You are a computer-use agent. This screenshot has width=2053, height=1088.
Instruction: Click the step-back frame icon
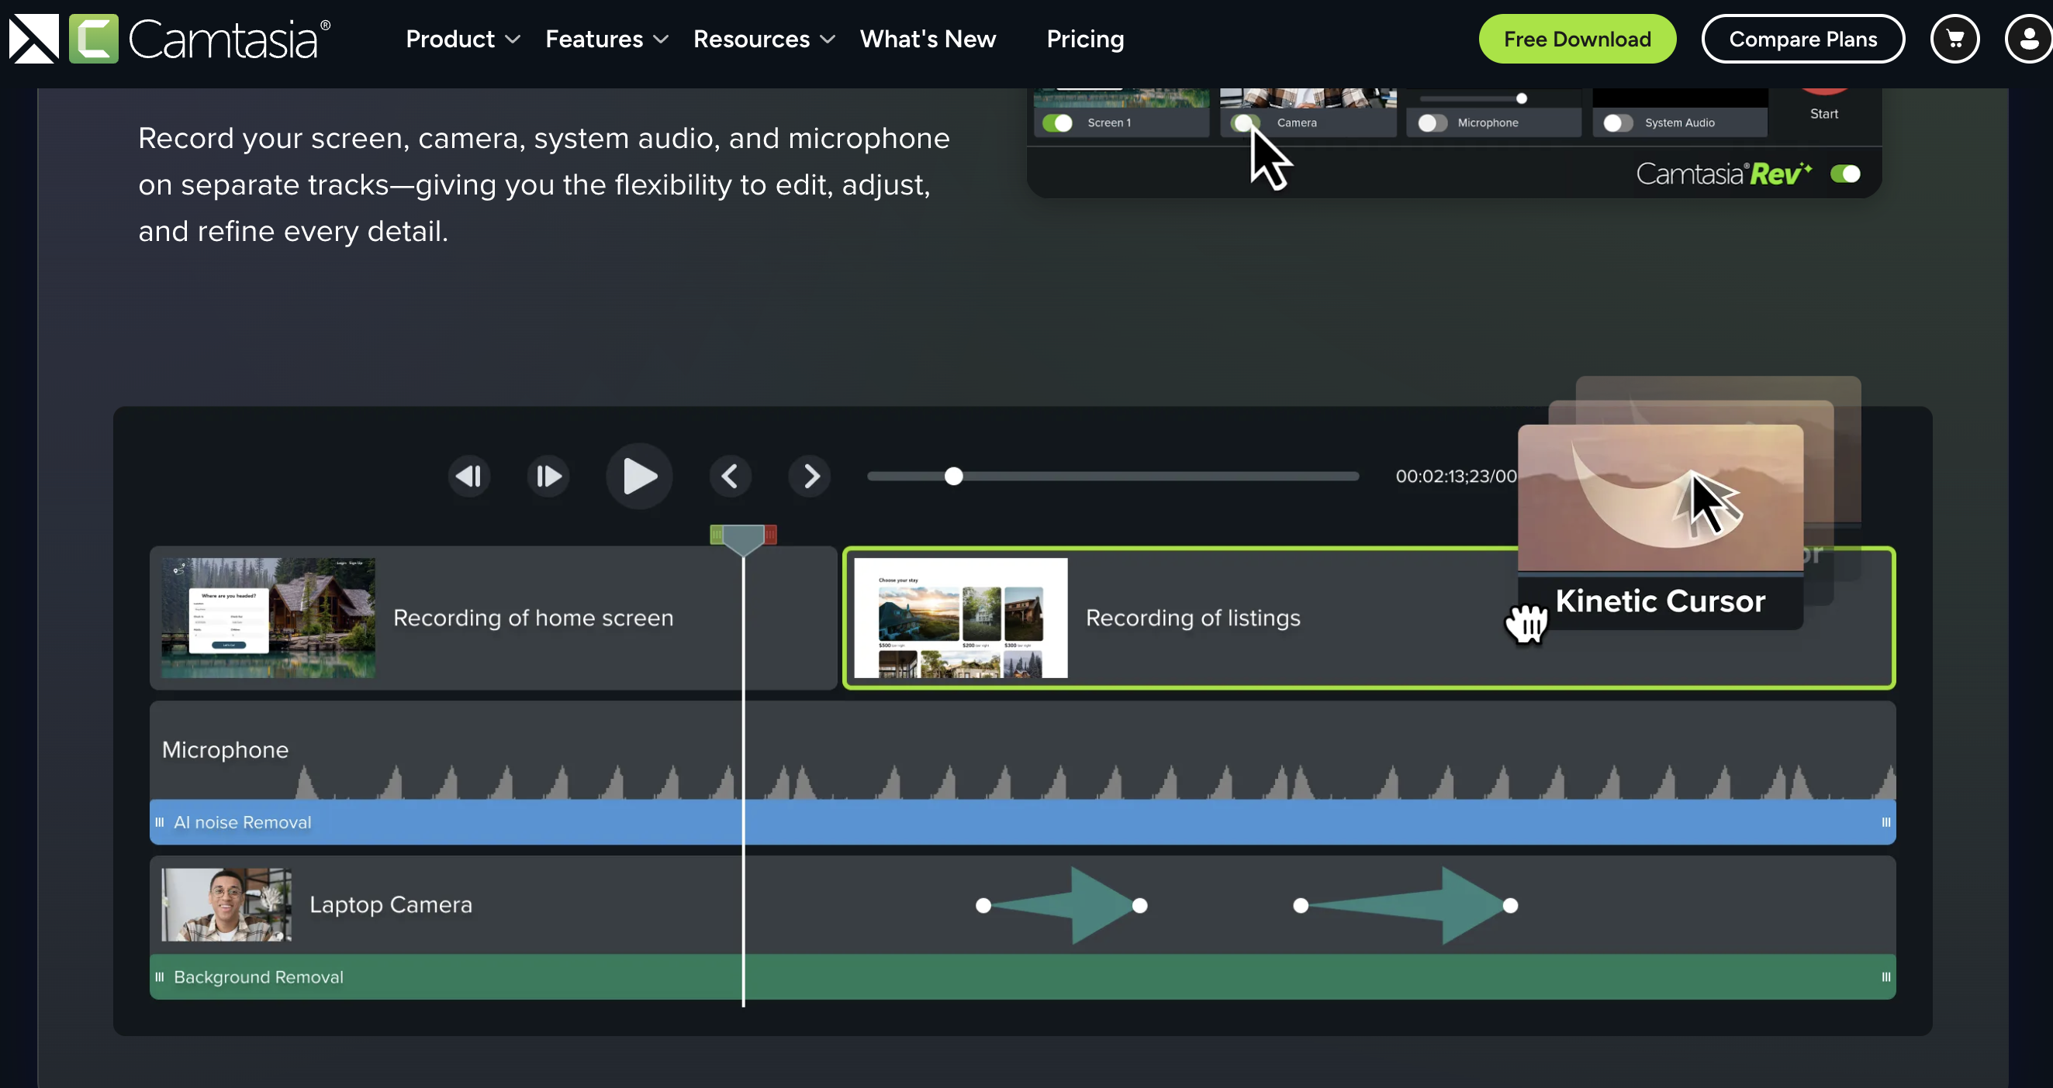point(469,476)
